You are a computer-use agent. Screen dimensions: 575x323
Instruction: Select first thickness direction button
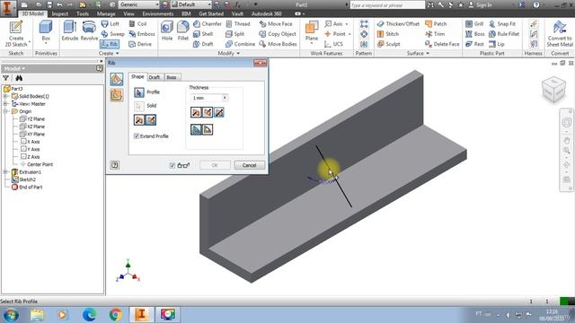196,112
